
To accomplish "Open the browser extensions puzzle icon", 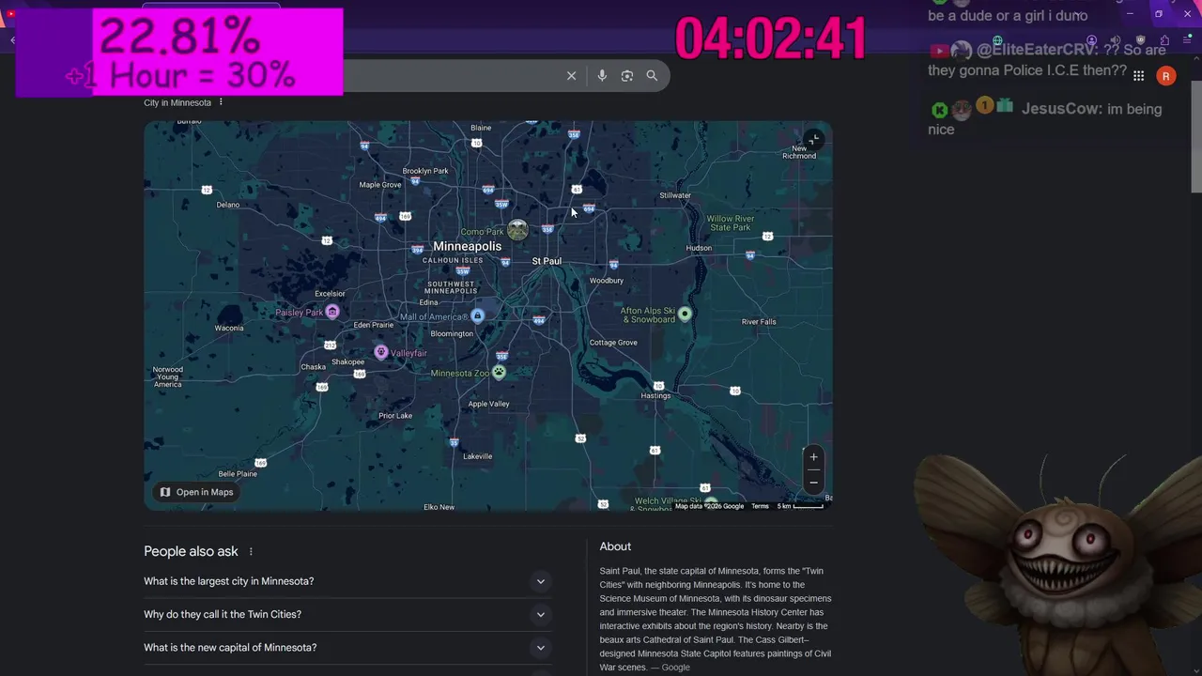I will [1164, 40].
